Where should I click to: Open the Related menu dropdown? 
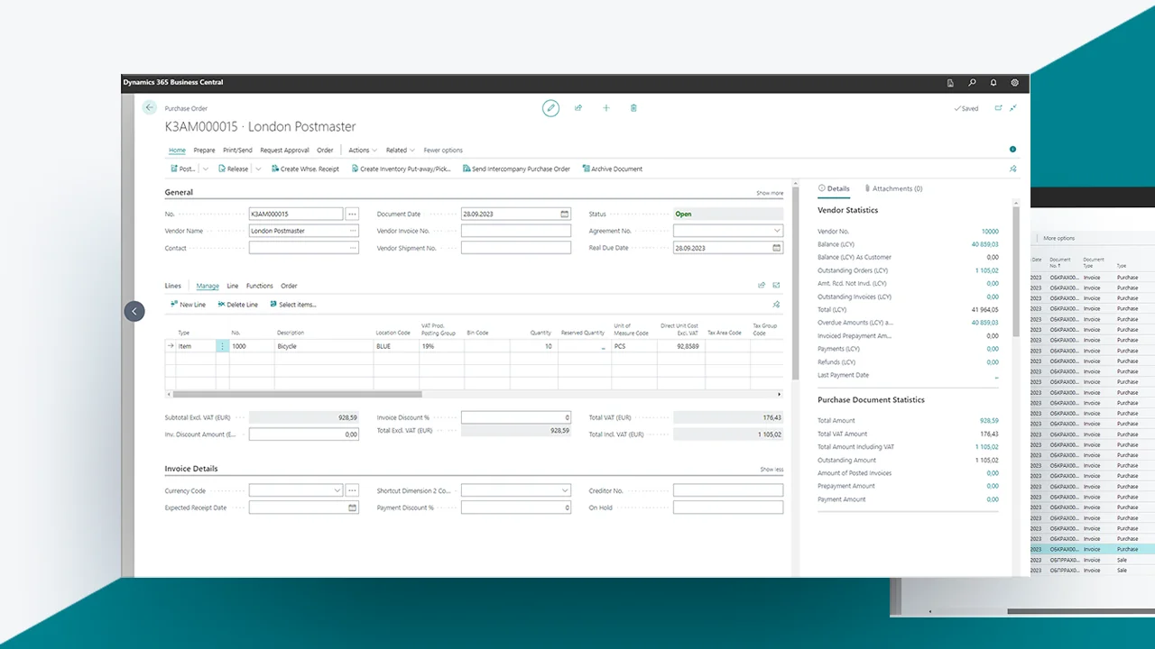[400, 151]
